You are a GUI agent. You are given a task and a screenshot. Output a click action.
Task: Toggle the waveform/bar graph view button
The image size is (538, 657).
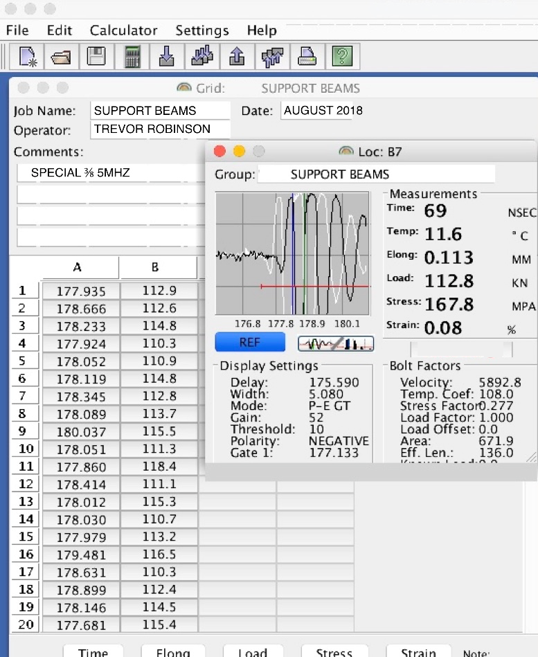click(336, 343)
